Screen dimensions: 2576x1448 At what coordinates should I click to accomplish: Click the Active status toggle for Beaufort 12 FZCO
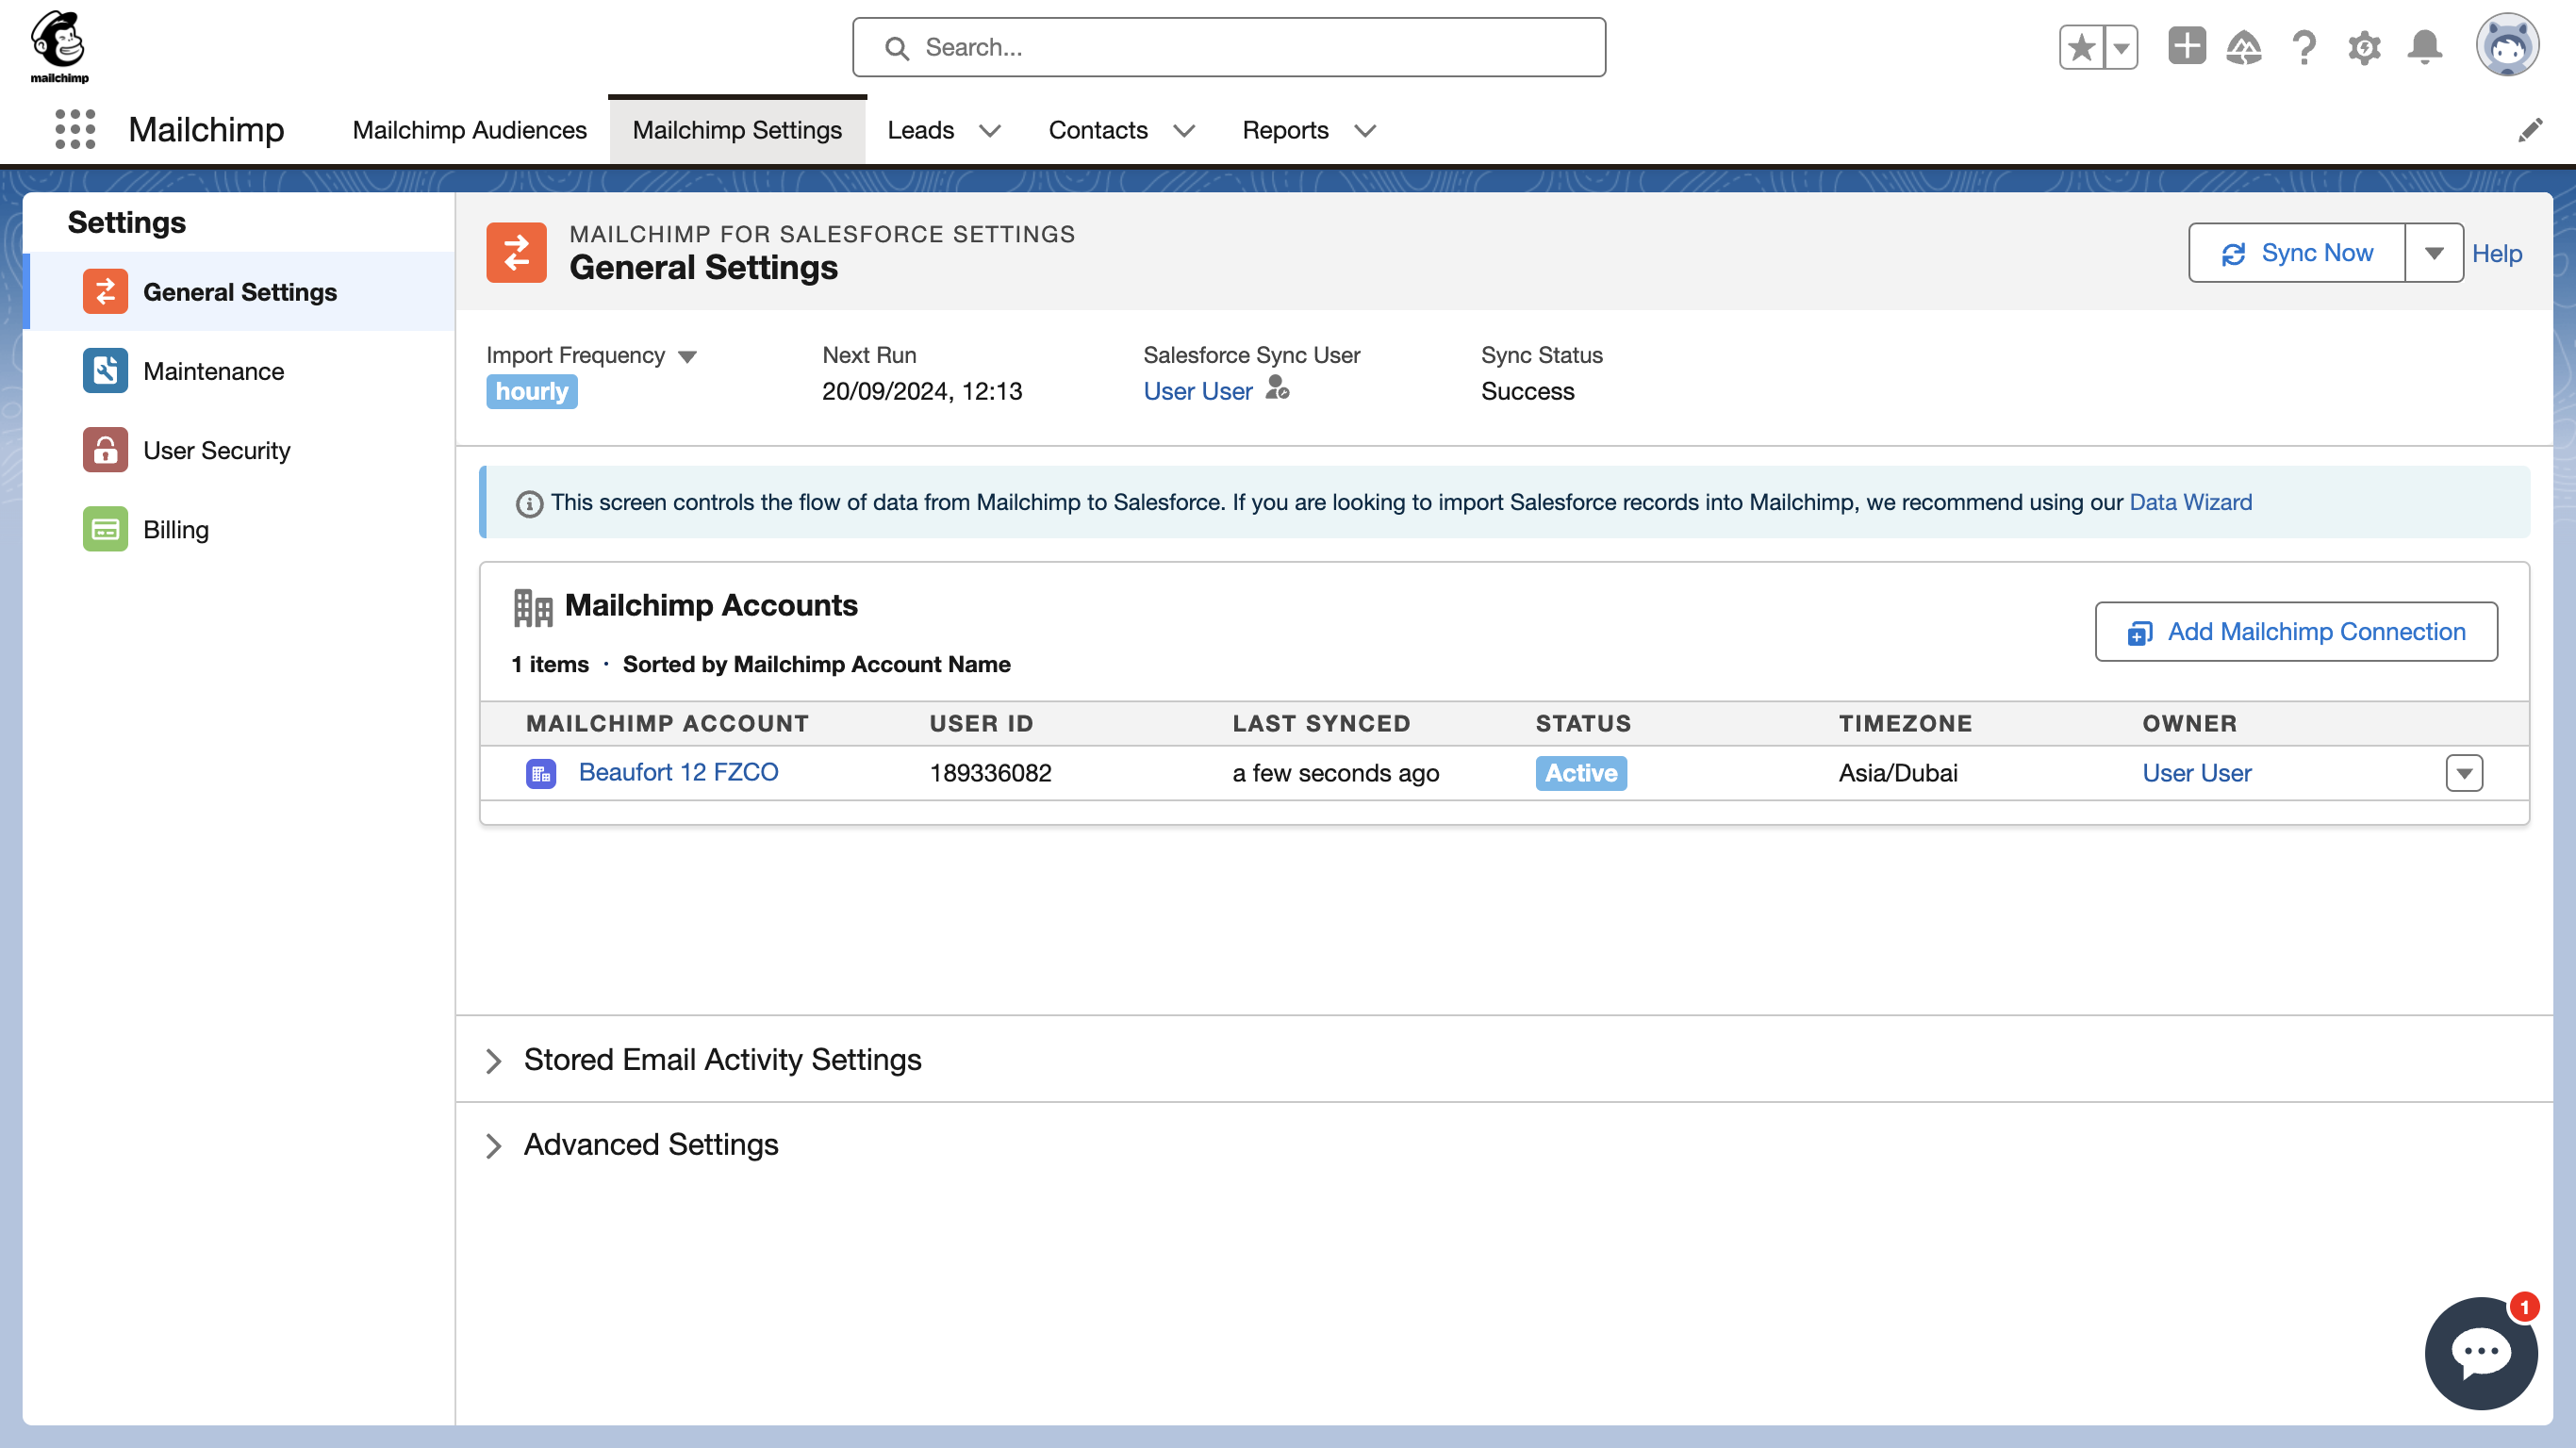point(1580,773)
